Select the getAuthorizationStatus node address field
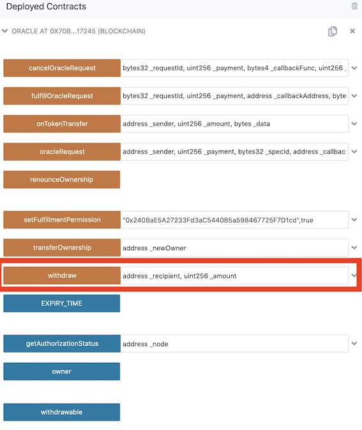The height and width of the screenshot is (430, 362). pos(234,344)
